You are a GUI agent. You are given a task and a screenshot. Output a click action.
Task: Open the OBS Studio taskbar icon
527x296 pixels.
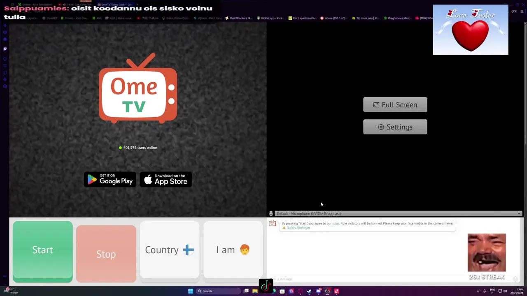click(328, 291)
